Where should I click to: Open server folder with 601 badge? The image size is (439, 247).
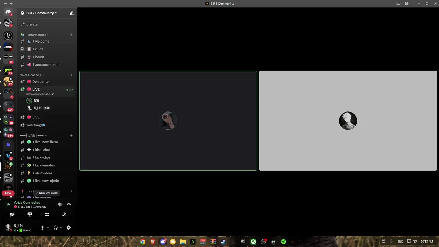tap(8, 106)
